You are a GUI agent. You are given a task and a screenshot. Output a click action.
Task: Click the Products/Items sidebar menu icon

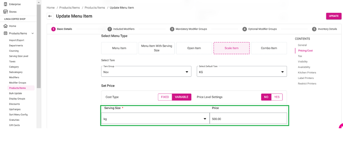point(5,33)
